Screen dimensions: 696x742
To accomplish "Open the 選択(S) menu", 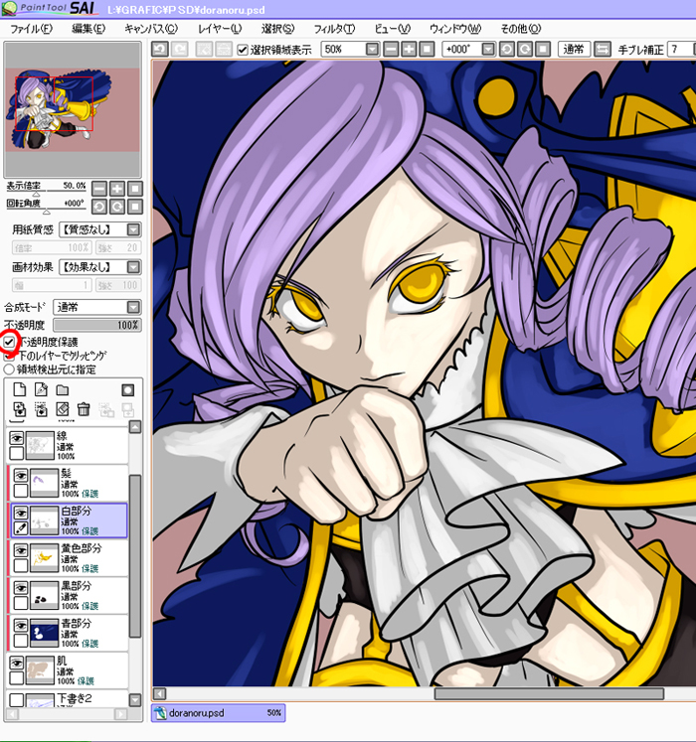I will 277,29.
